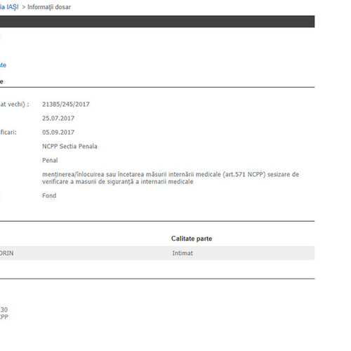Screen dimensions: 351x351
Task: Click the 'ificari:' field label
Action: [8, 132]
